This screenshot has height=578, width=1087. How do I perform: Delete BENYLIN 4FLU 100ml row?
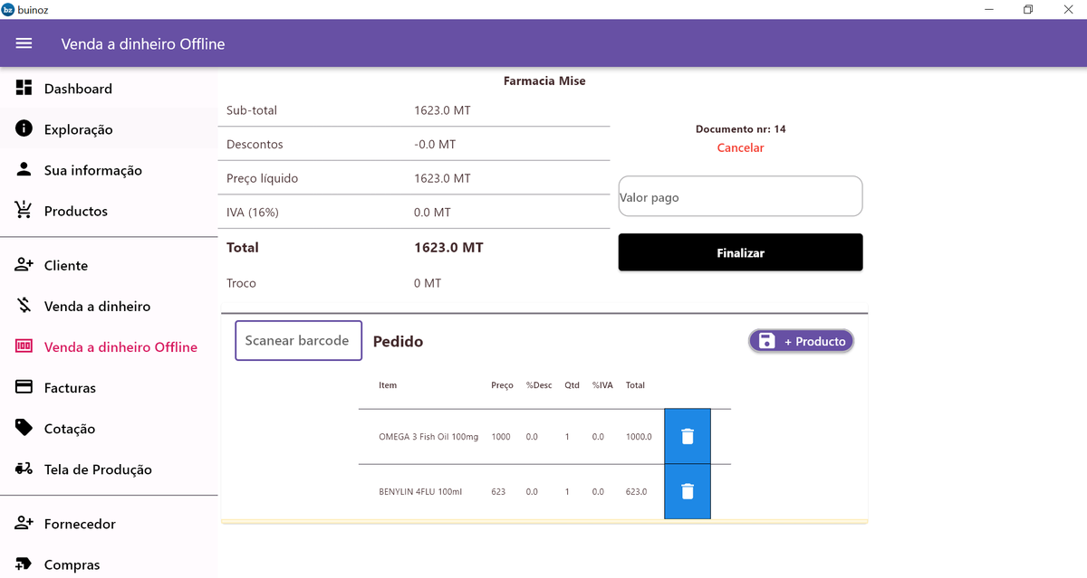tap(688, 491)
